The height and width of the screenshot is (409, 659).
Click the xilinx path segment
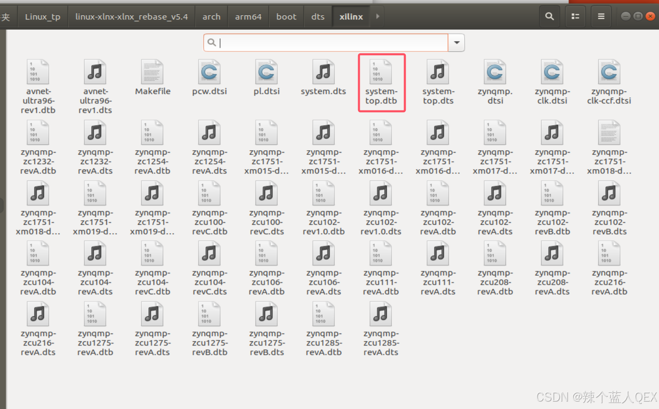351,17
